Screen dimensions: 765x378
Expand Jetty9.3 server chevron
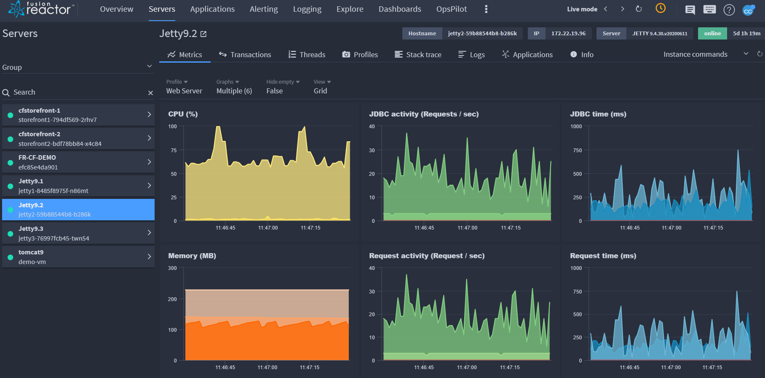(149, 233)
